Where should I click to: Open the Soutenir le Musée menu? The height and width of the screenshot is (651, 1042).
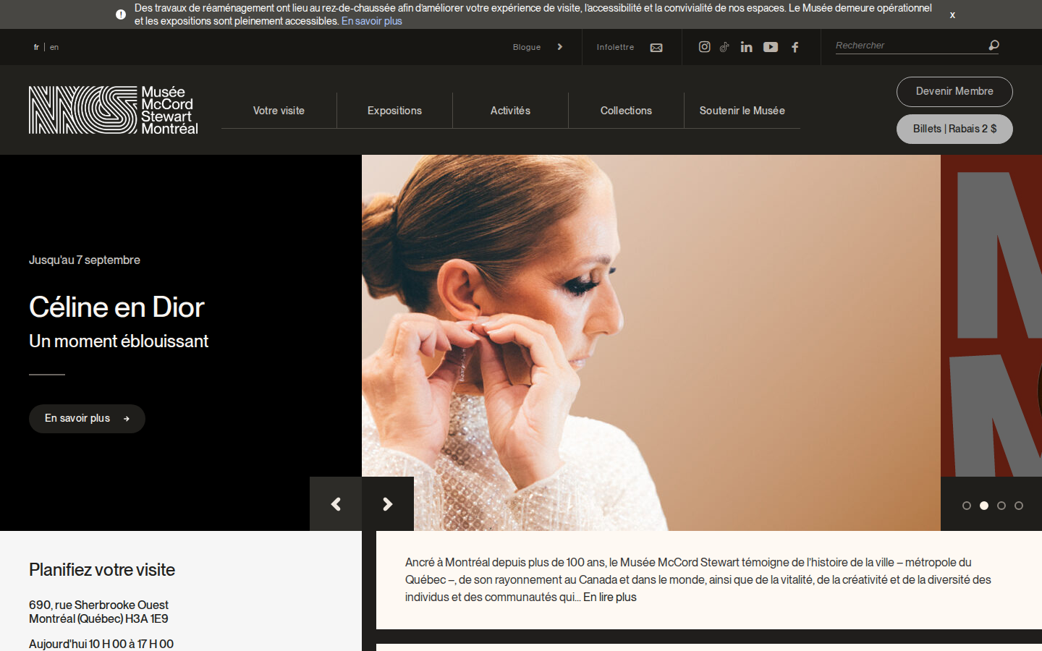742,111
